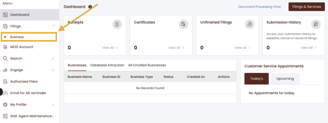Click the MOD Account icon

coord(5,47)
